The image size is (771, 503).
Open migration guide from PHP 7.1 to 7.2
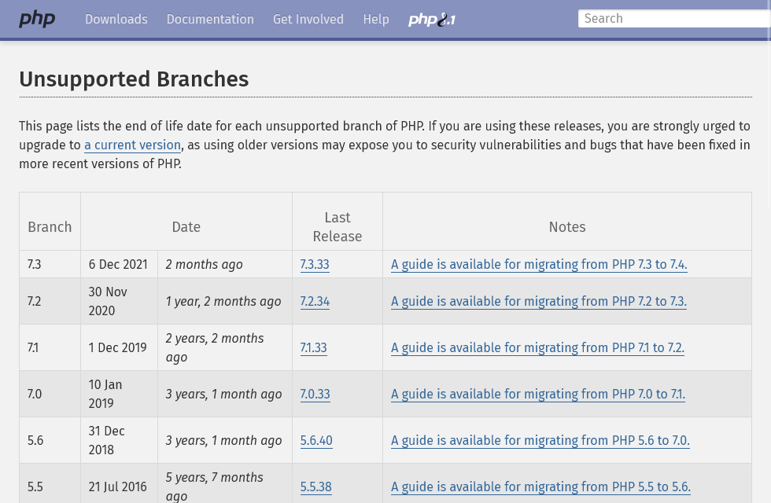(537, 347)
